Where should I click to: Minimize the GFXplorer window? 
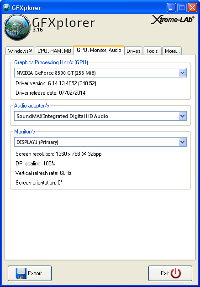[x=171, y=8]
